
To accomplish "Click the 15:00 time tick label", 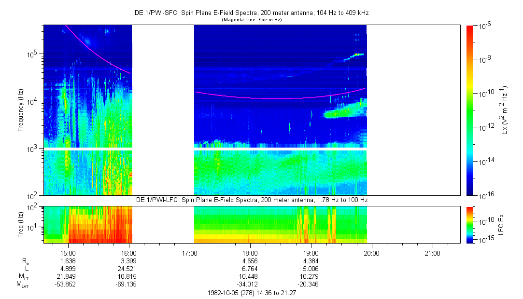I will click(x=68, y=252).
